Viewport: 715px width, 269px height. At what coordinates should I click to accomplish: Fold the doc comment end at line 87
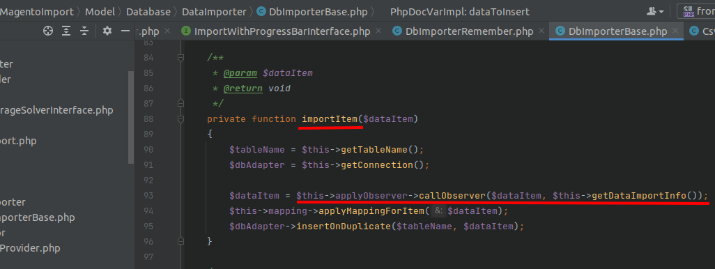pyautogui.click(x=180, y=104)
